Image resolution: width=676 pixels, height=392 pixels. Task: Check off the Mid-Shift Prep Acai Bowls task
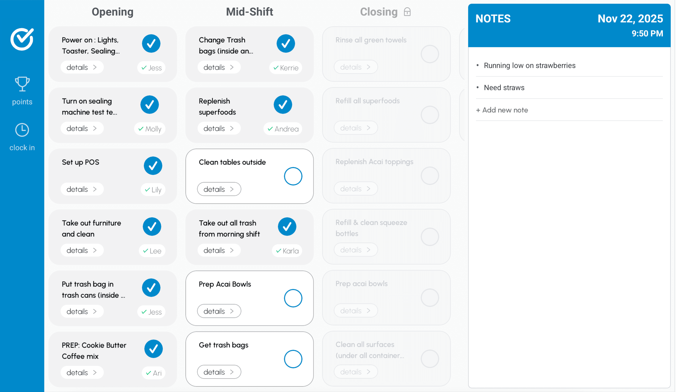coord(293,298)
